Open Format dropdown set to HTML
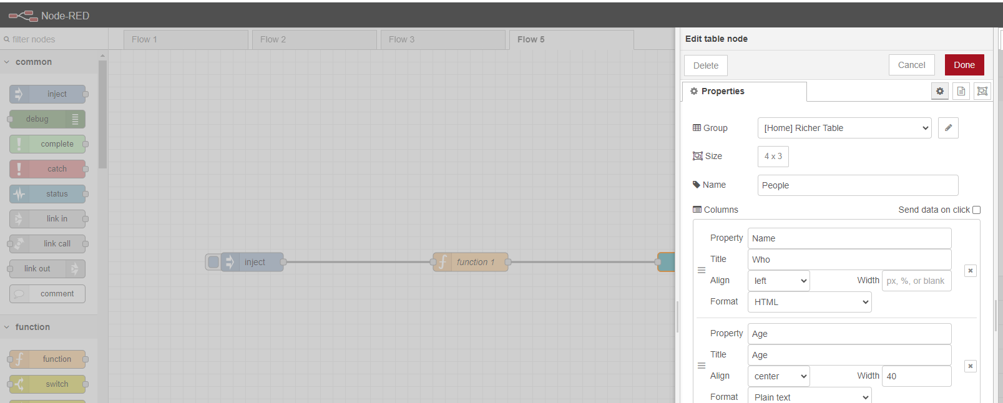Image resolution: width=1003 pixels, height=403 pixels. 810,302
